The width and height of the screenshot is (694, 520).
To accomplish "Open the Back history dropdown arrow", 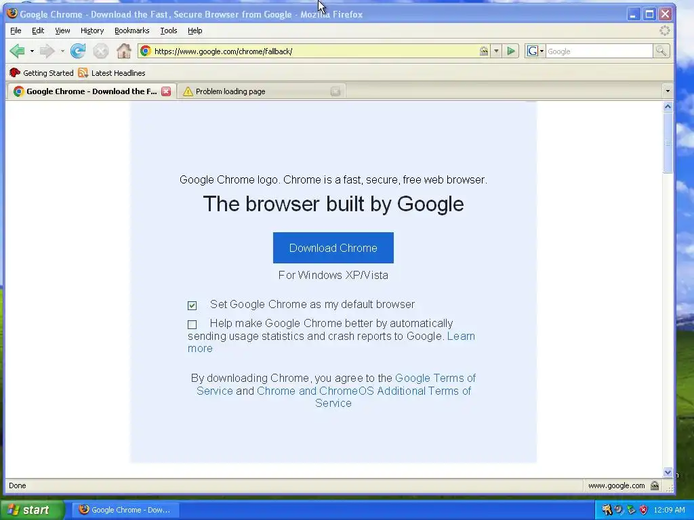I will pyautogui.click(x=32, y=51).
